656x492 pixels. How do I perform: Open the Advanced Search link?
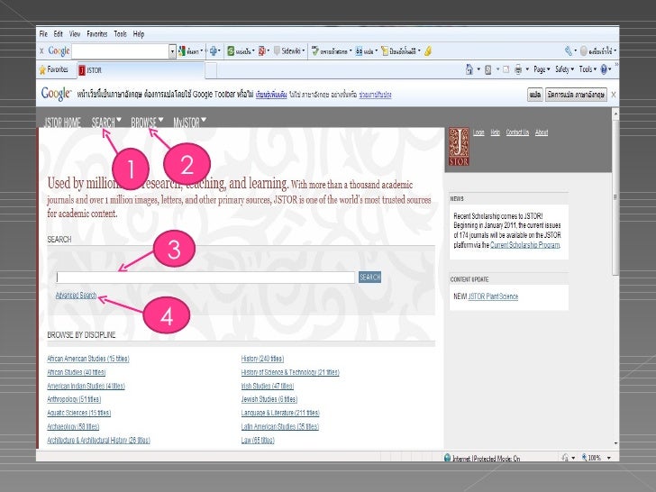(76, 296)
